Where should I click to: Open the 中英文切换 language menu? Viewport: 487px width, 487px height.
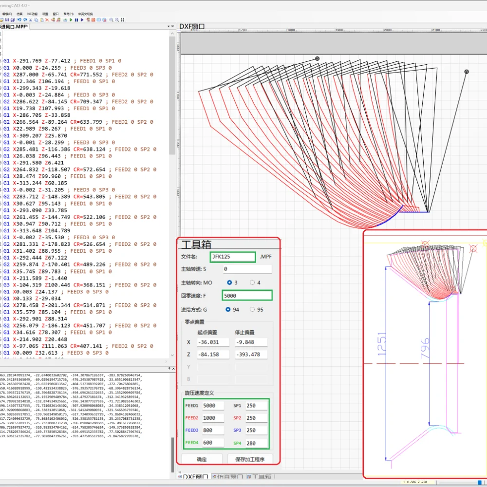(85, 14)
